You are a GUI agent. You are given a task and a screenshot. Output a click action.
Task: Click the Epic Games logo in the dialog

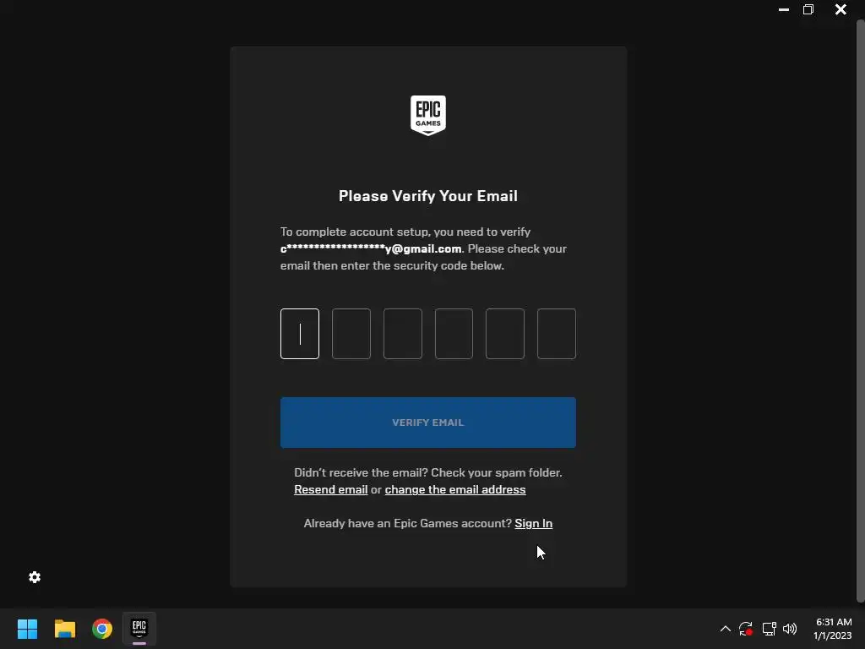(427, 115)
